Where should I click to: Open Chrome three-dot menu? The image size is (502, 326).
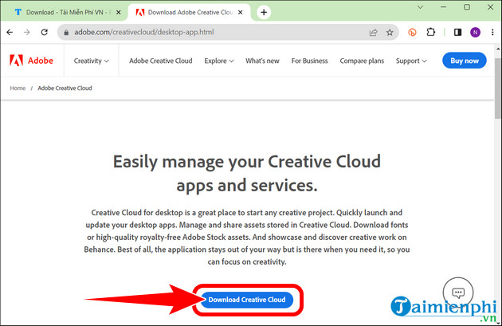click(492, 32)
